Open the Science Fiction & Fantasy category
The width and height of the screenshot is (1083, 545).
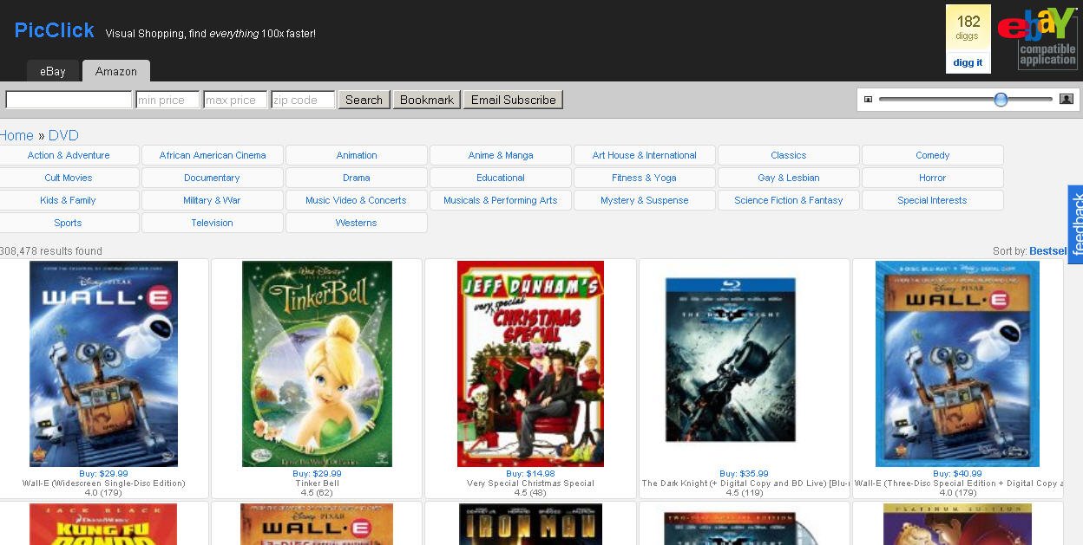click(x=789, y=200)
